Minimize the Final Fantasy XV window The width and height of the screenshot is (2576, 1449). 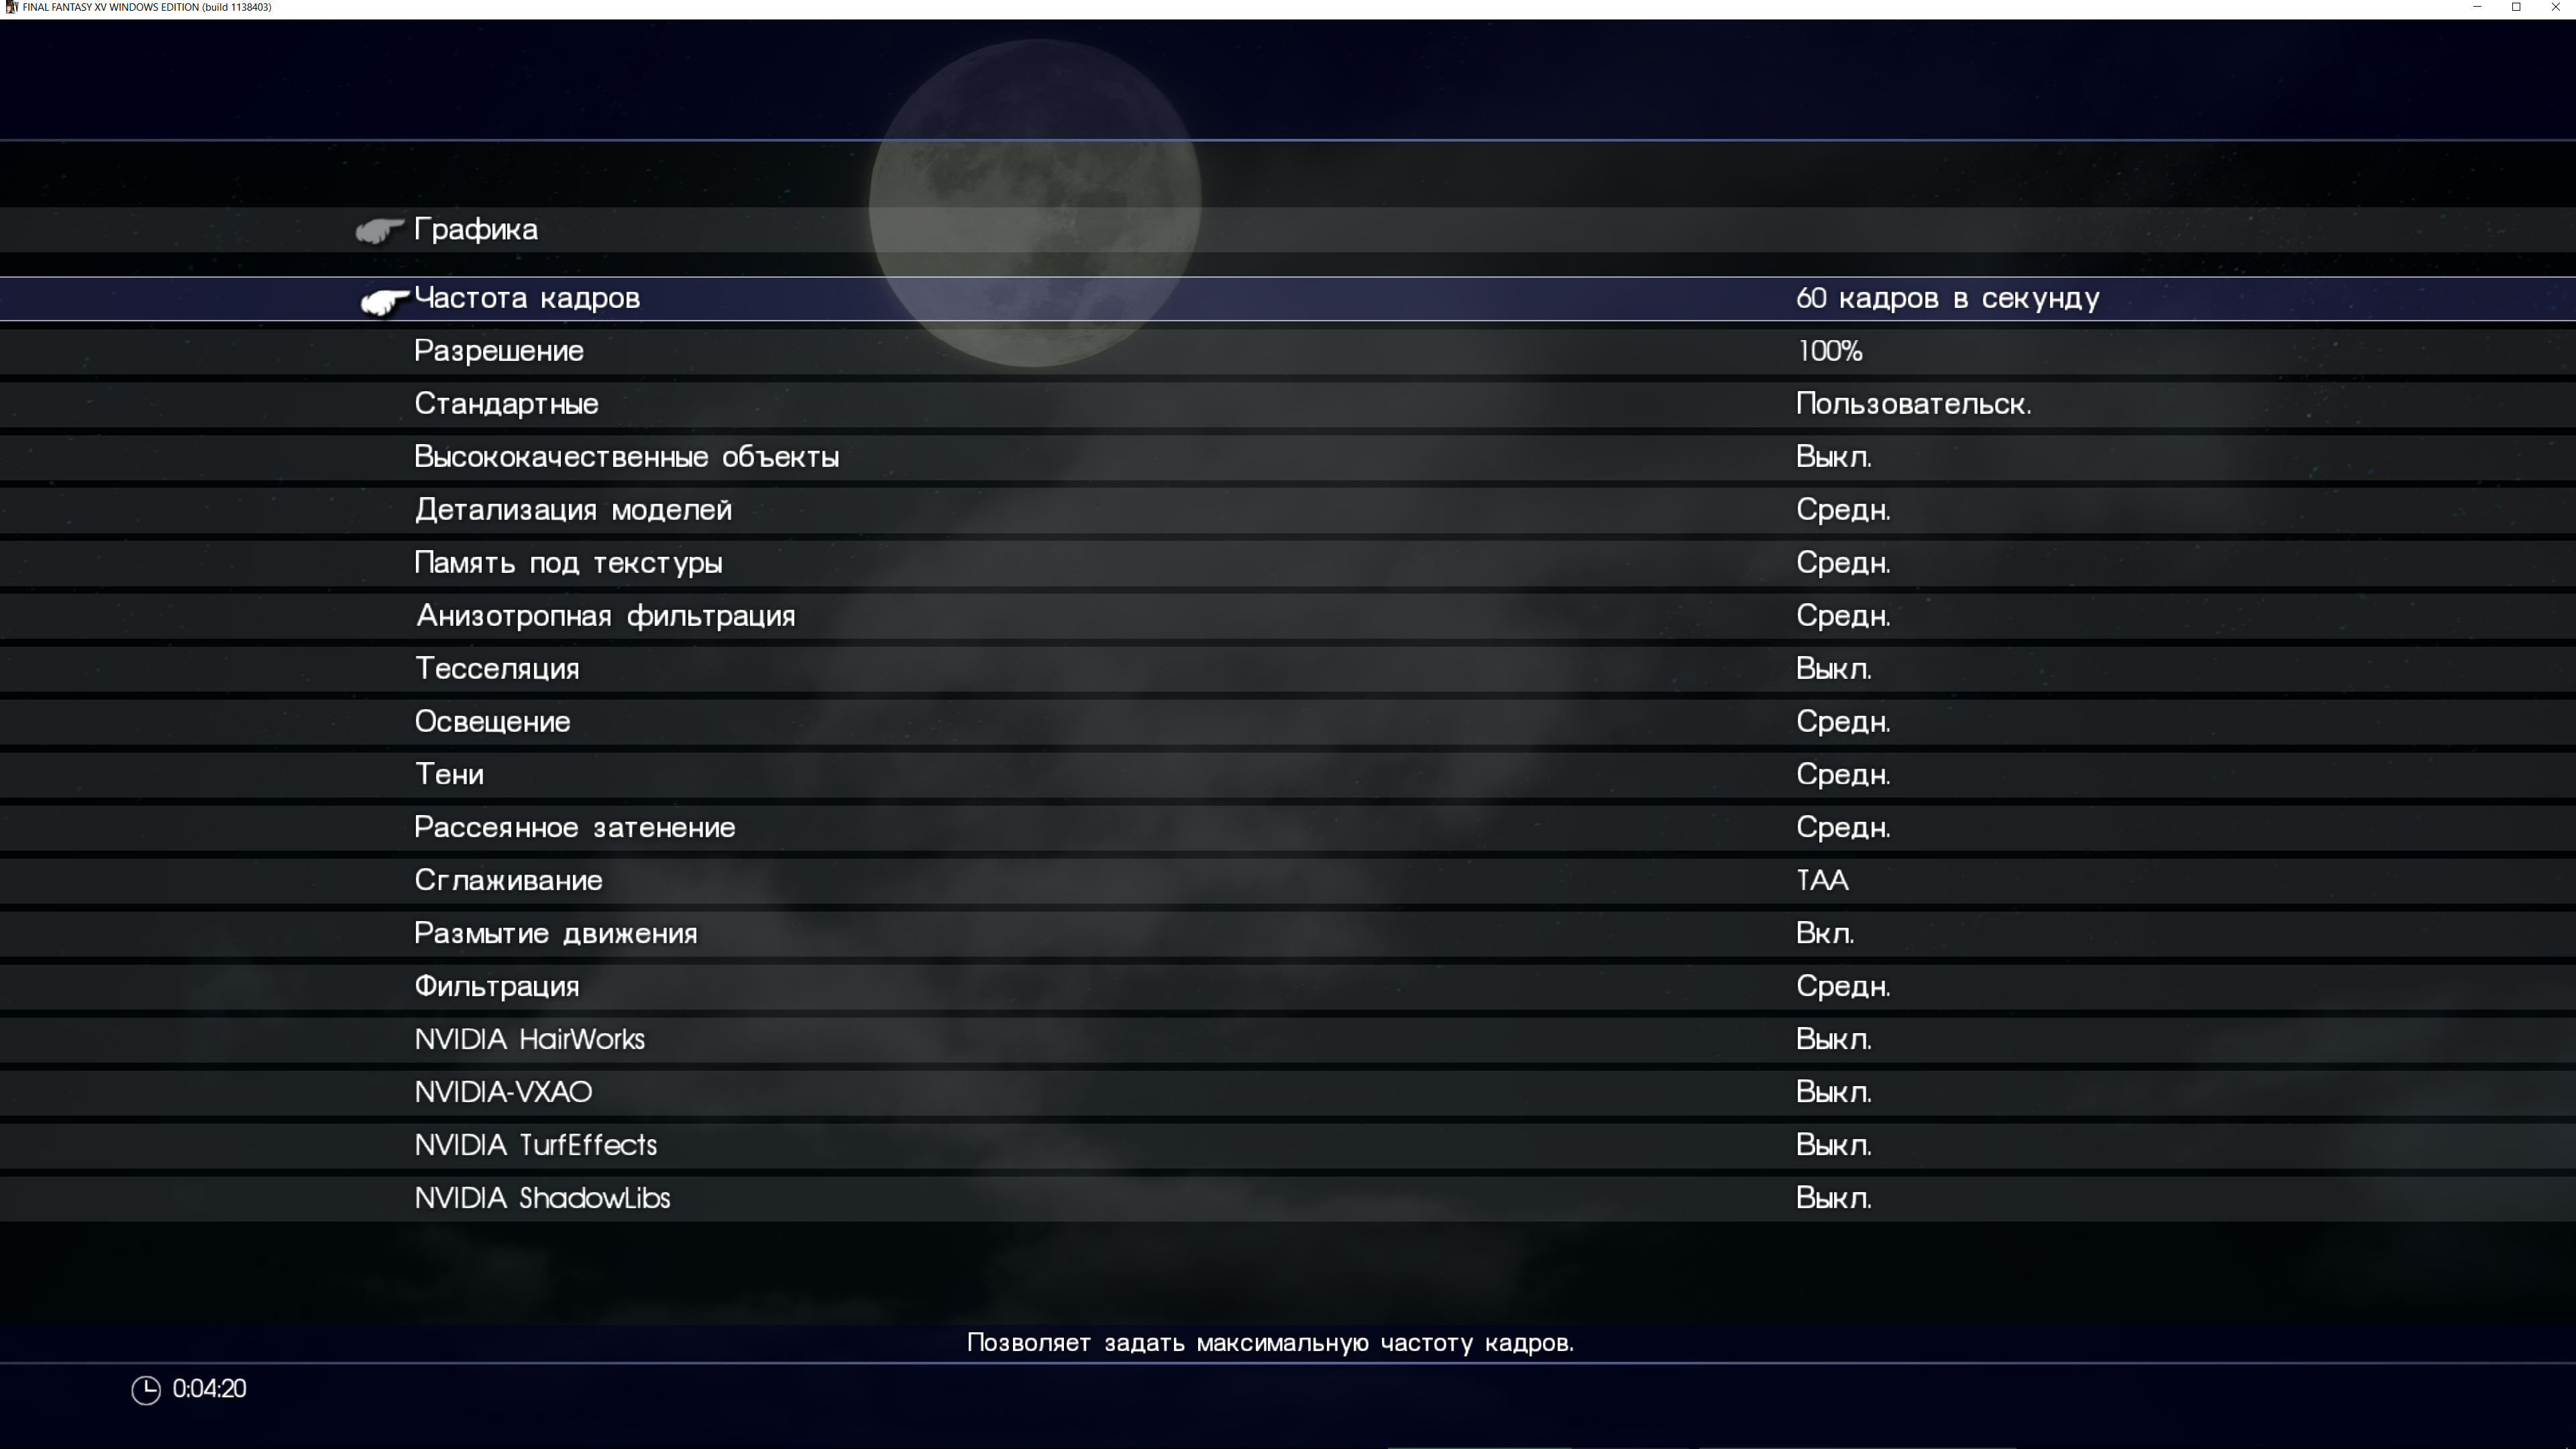tap(2477, 7)
